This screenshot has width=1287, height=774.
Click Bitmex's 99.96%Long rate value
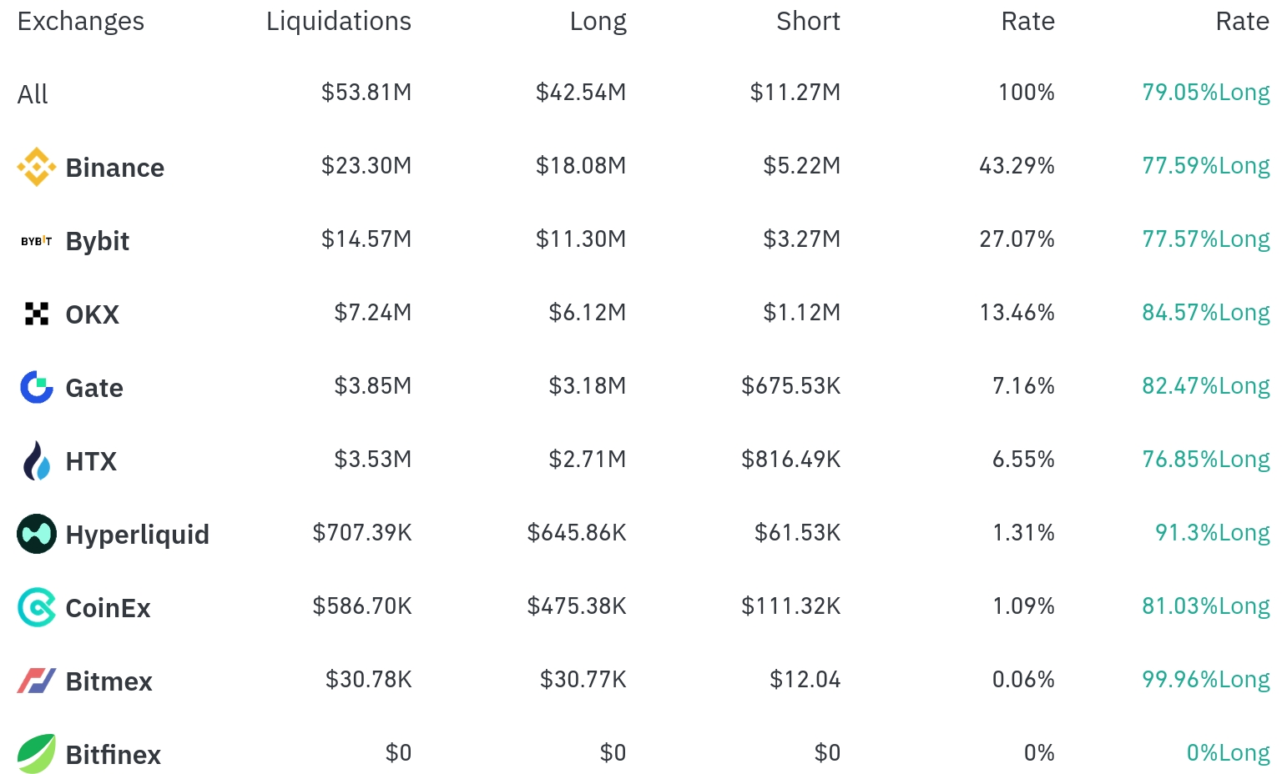pos(1206,679)
